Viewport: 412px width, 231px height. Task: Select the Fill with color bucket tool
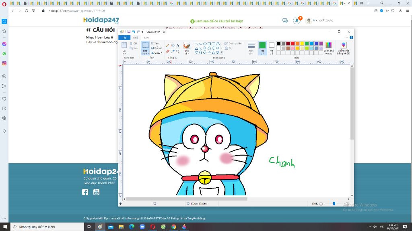pyautogui.click(x=173, y=45)
